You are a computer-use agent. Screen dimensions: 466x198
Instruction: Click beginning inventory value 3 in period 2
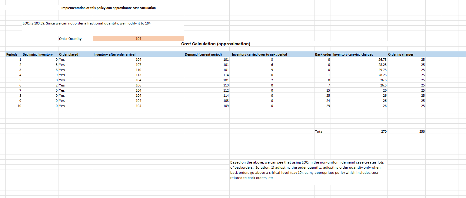click(40, 65)
